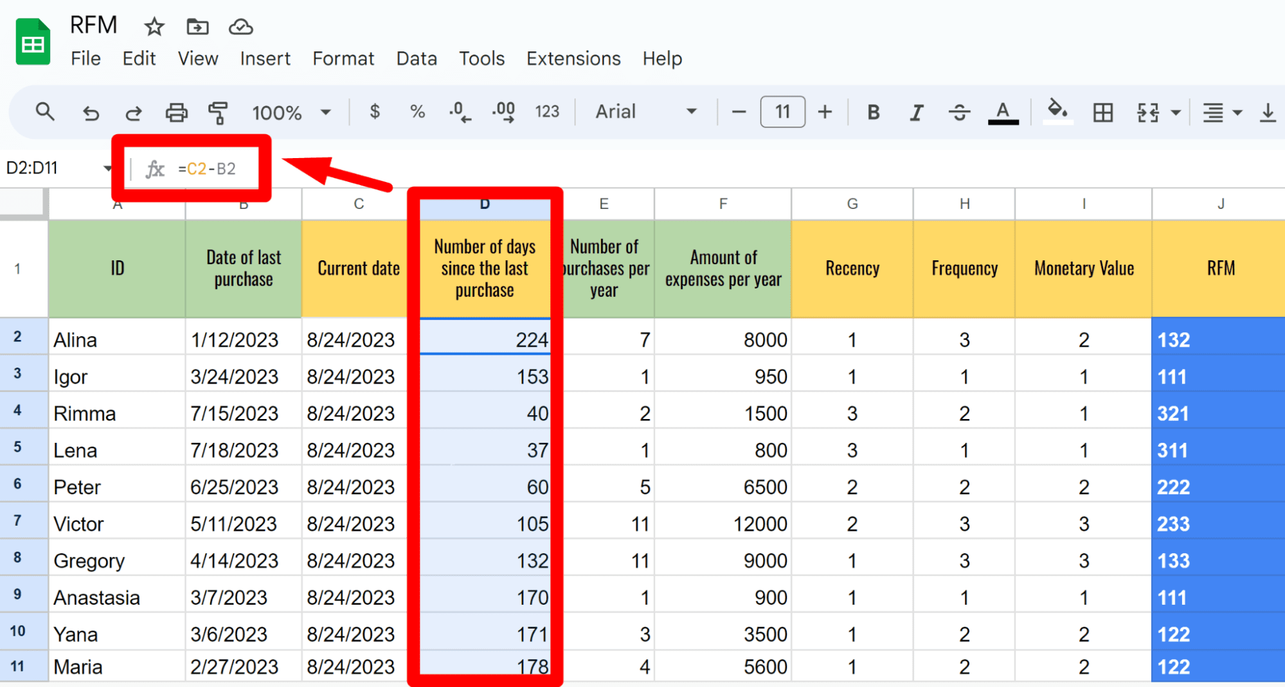Increase font size with plus button

tap(825, 111)
